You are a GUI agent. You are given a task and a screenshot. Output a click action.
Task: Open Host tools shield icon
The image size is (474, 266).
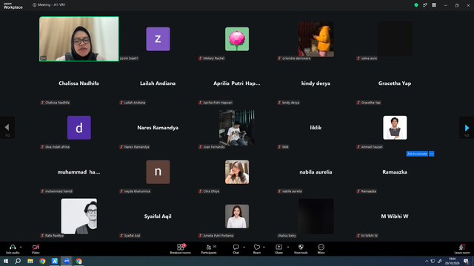(x=301, y=247)
